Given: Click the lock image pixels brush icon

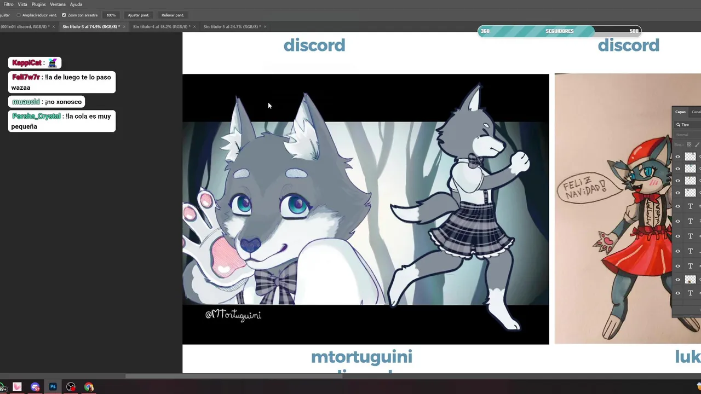Looking at the screenshot, I should point(697,144).
